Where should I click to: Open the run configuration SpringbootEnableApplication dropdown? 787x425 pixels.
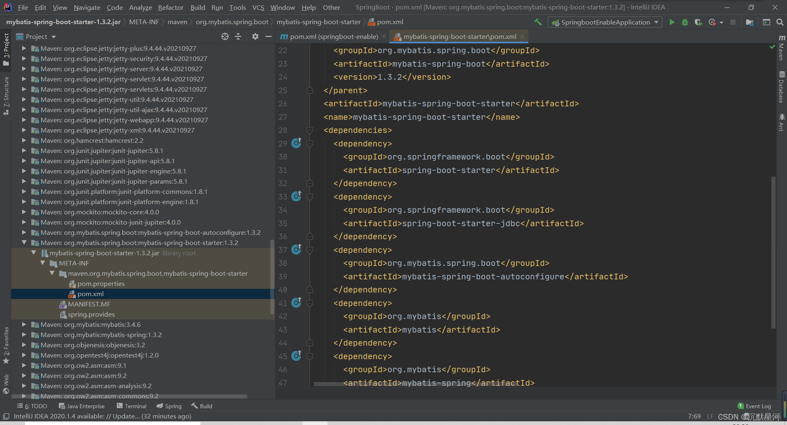point(605,22)
